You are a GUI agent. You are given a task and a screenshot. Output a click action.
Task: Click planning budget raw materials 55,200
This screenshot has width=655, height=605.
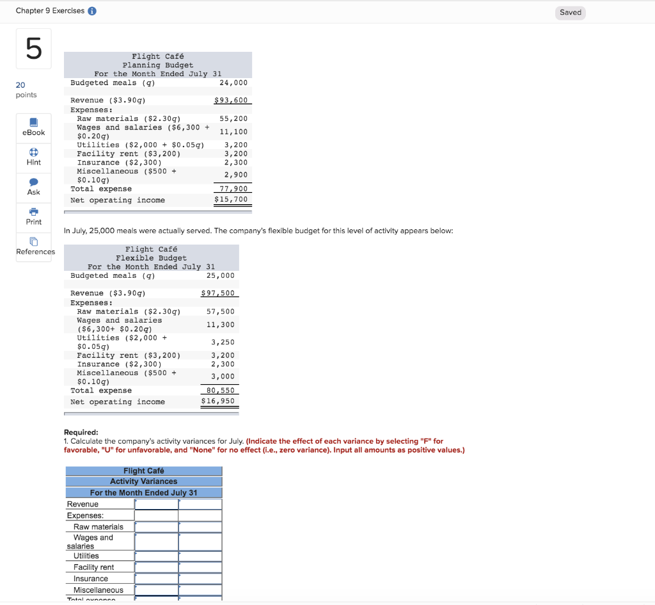[233, 118]
